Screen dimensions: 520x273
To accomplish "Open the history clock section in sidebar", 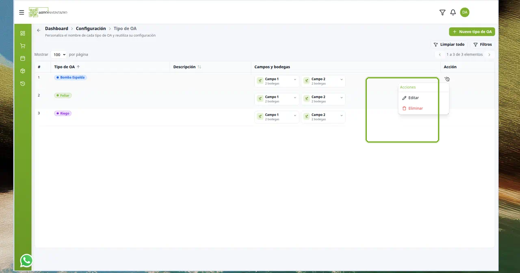I will pos(23,84).
